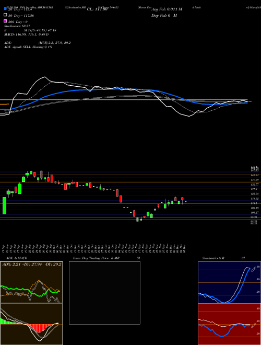The image size is (261, 345).
Task: Click the 'Day Vol: 0 M' label
Action: point(164,15)
